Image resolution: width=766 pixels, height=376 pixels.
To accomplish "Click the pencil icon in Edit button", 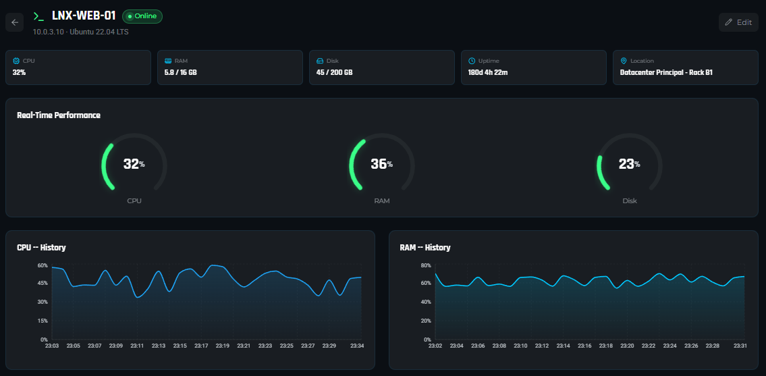I will coord(728,22).
